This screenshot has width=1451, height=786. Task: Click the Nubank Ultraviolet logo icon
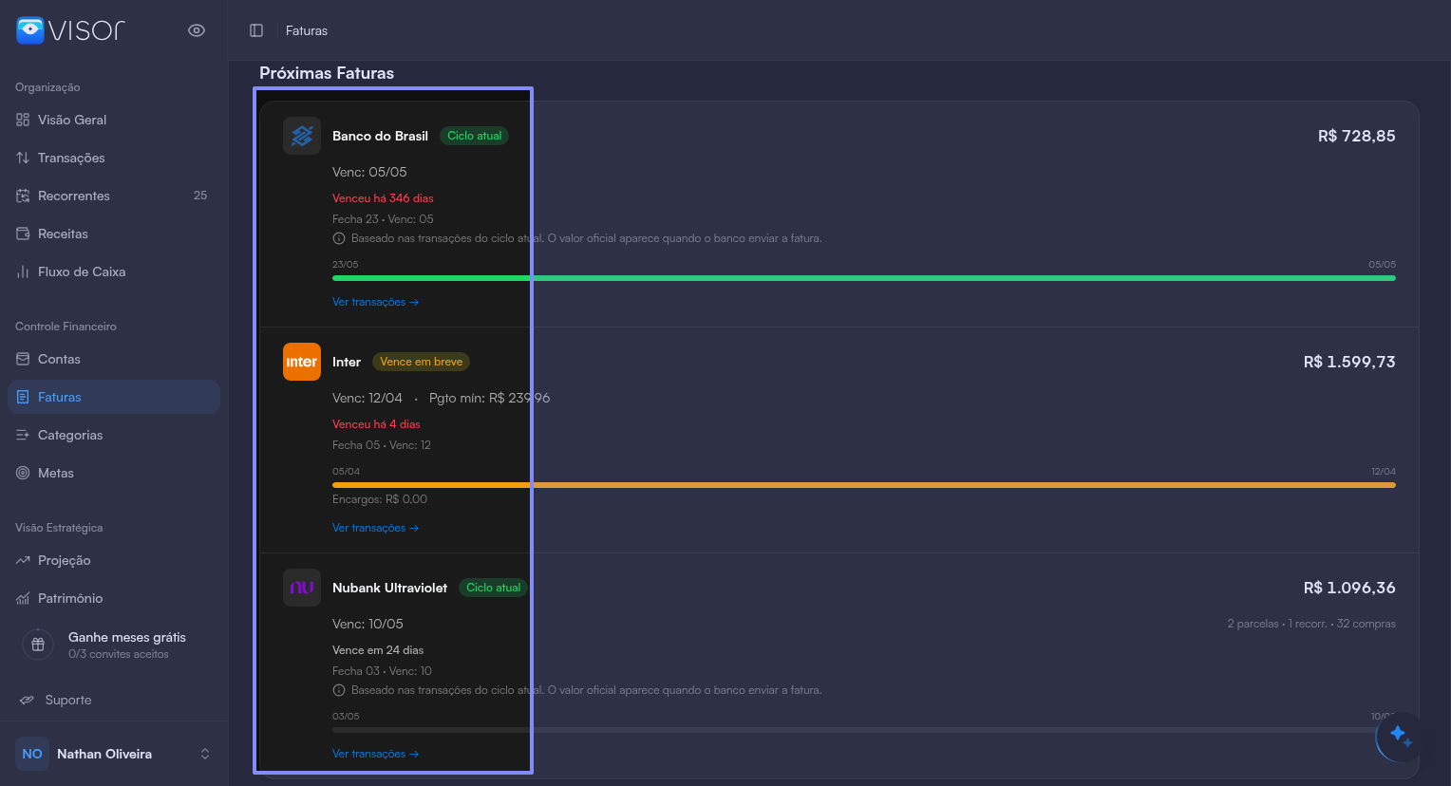[302, 588]
